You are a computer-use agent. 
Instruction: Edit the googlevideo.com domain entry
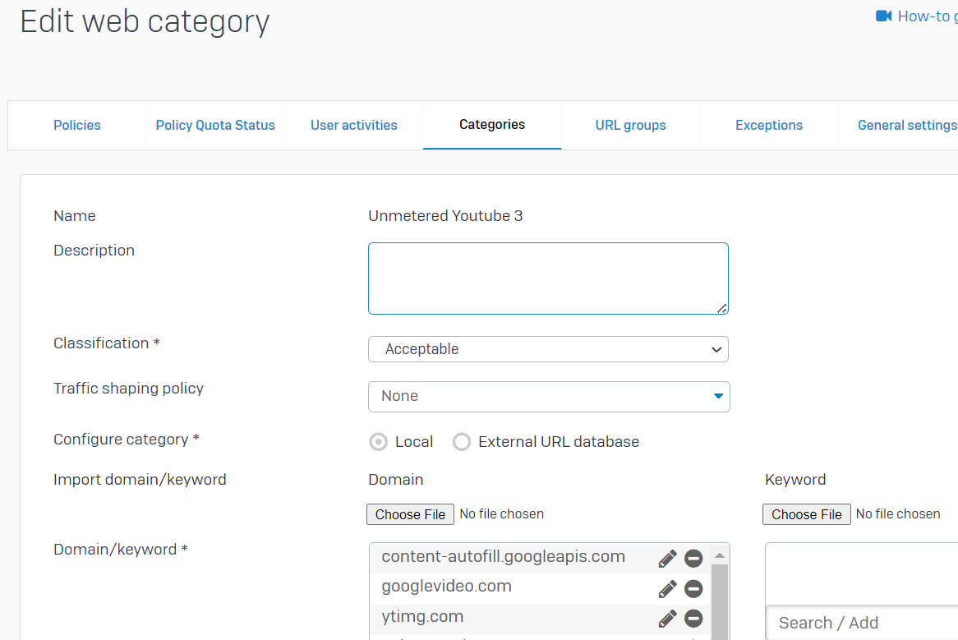click(x=667, y=589)
